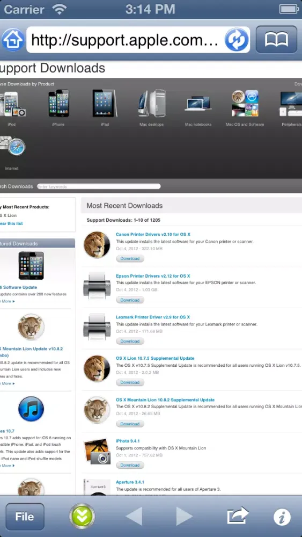
Task: Open the Canon Printer Drivers v2.10 link
Action: tap(153, 235)
